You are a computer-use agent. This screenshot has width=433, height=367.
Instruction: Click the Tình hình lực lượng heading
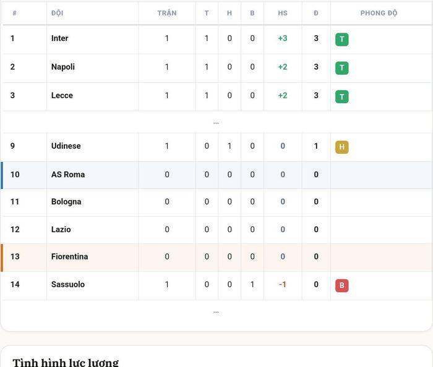point(66,362)
